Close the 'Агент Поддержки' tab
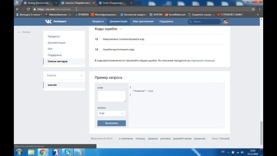277x156 pixels. 131,3
